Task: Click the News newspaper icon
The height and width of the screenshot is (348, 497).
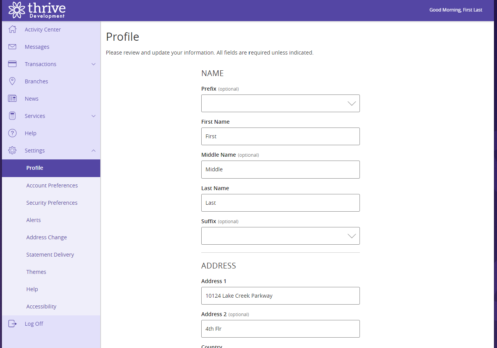Action: (12, 99)
